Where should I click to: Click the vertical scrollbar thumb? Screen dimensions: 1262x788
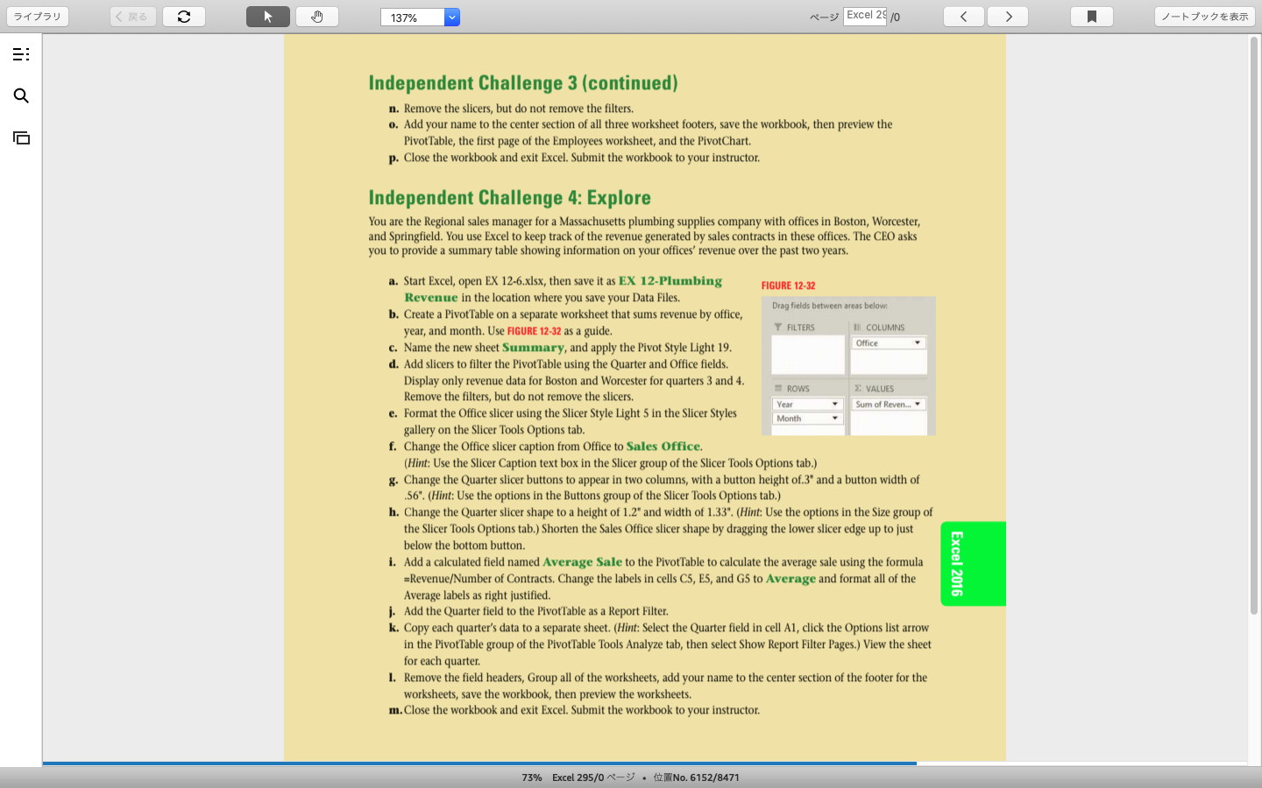1254,324
